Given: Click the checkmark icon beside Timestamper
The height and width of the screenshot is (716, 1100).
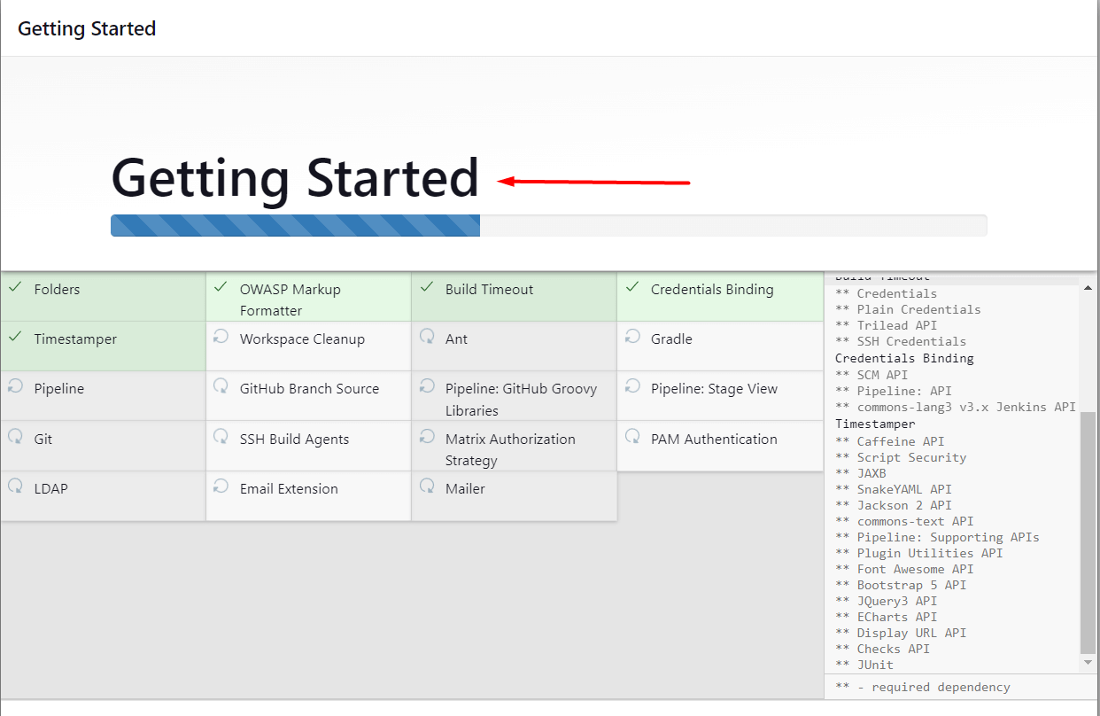Looking at the screenshot, I should coord(14,337).
